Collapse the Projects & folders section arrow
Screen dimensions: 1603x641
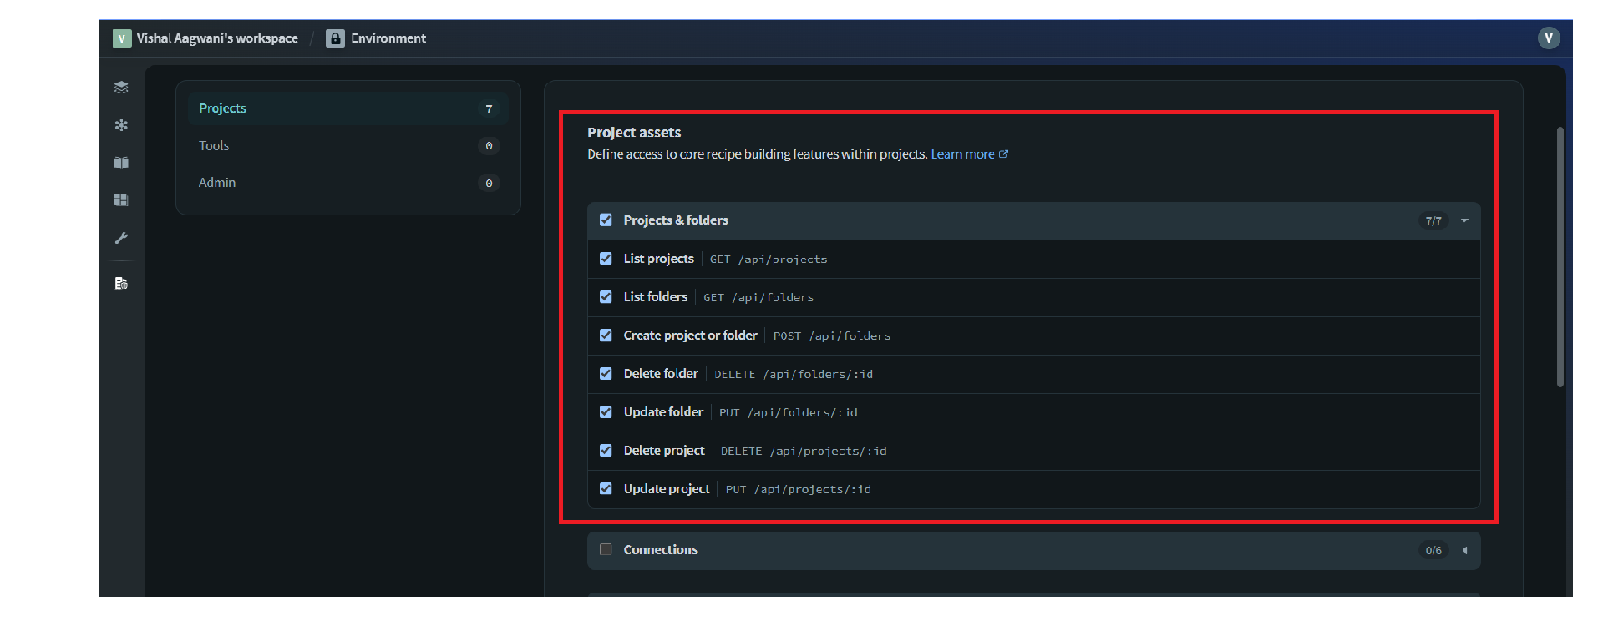point(1464,220)
